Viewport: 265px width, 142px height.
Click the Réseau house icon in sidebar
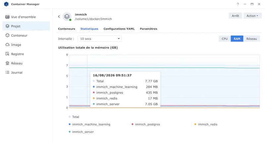click(x=7, y=63)
